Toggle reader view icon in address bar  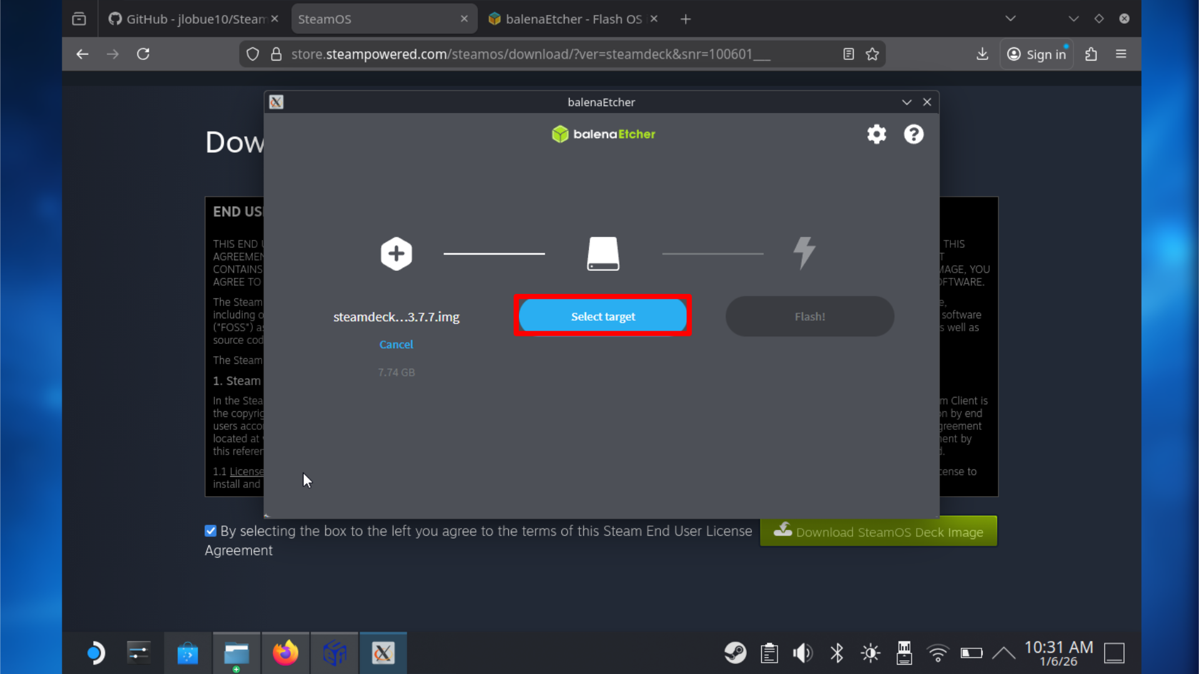[848, 54]
